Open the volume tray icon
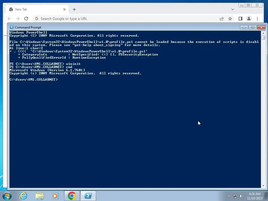The width and height of the screenshot is (268, 201). [242, 196]
